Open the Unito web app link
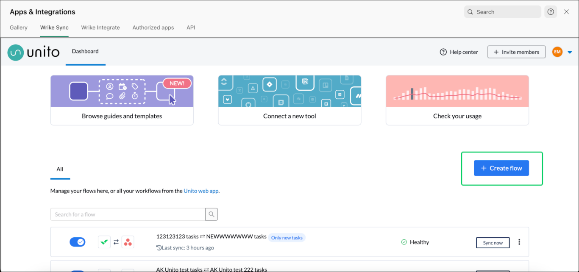The height and width of the screenshot is (272, 579). click(x=201, y=191)
